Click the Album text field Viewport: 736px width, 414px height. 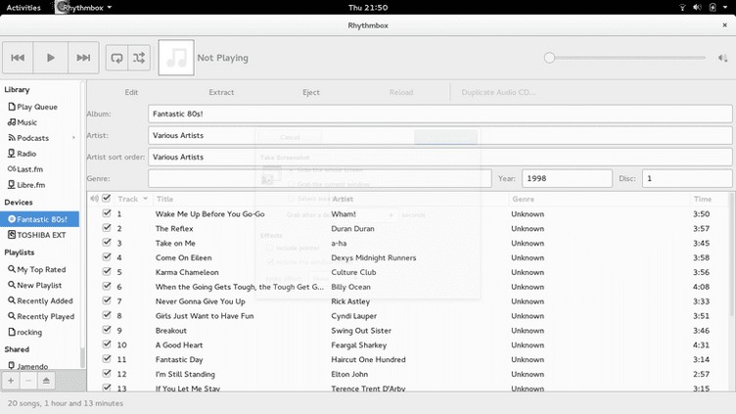coord(439,114)
